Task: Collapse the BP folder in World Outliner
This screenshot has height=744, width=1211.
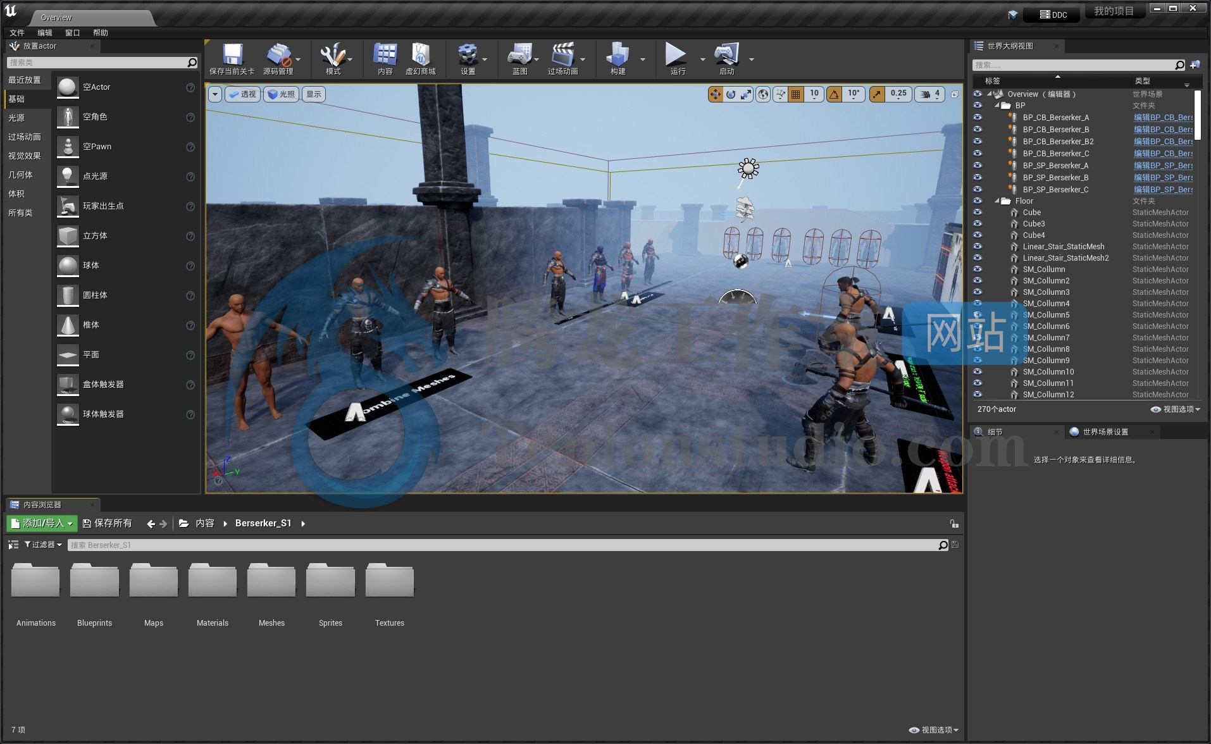Action: tap(997, 106)
